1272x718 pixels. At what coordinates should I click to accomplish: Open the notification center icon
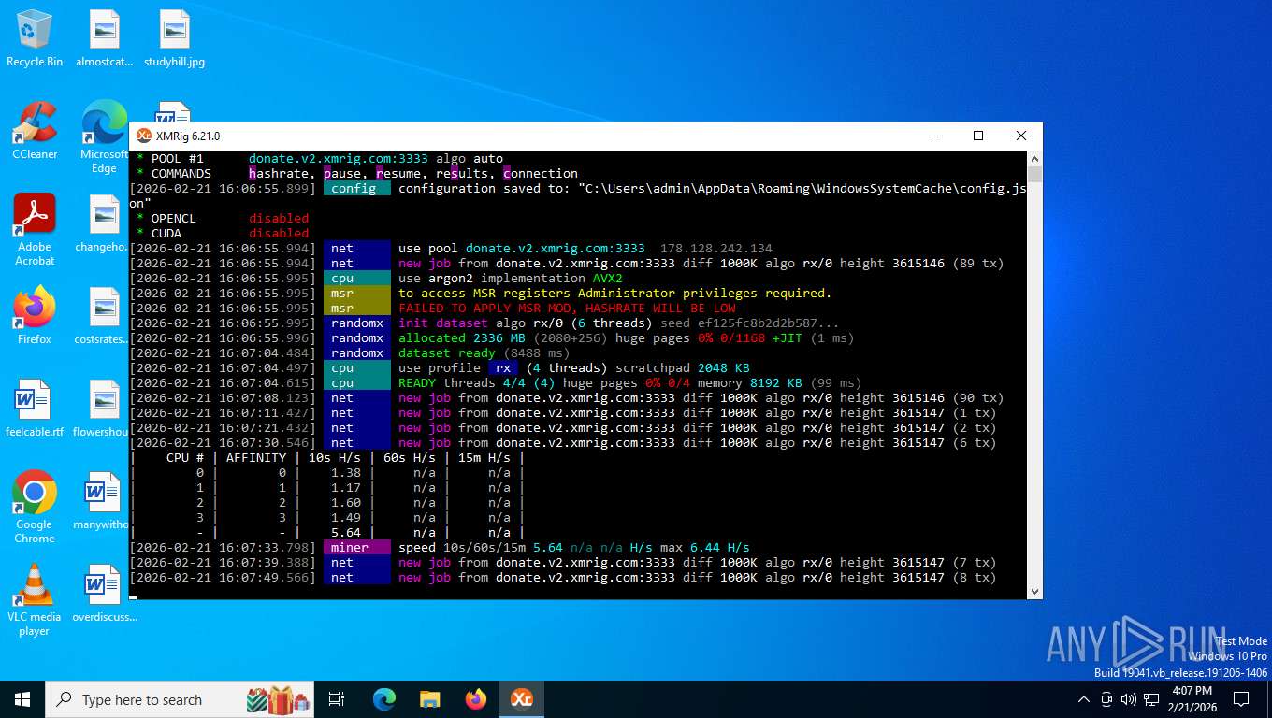(x=1241, y=699)
